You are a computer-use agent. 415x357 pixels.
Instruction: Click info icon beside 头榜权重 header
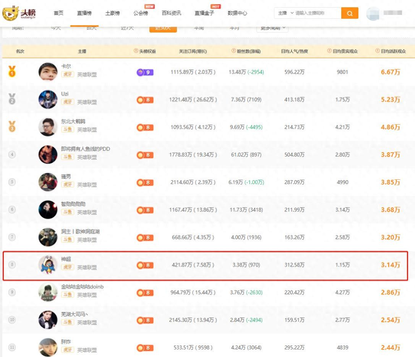(136, 51)
